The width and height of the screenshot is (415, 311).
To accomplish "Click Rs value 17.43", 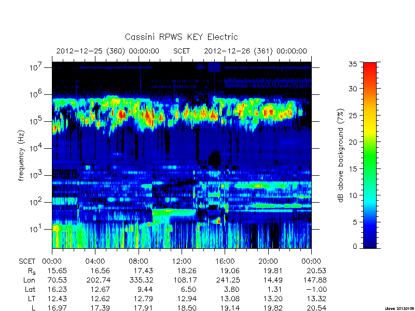I will click(x=143, y=271).
